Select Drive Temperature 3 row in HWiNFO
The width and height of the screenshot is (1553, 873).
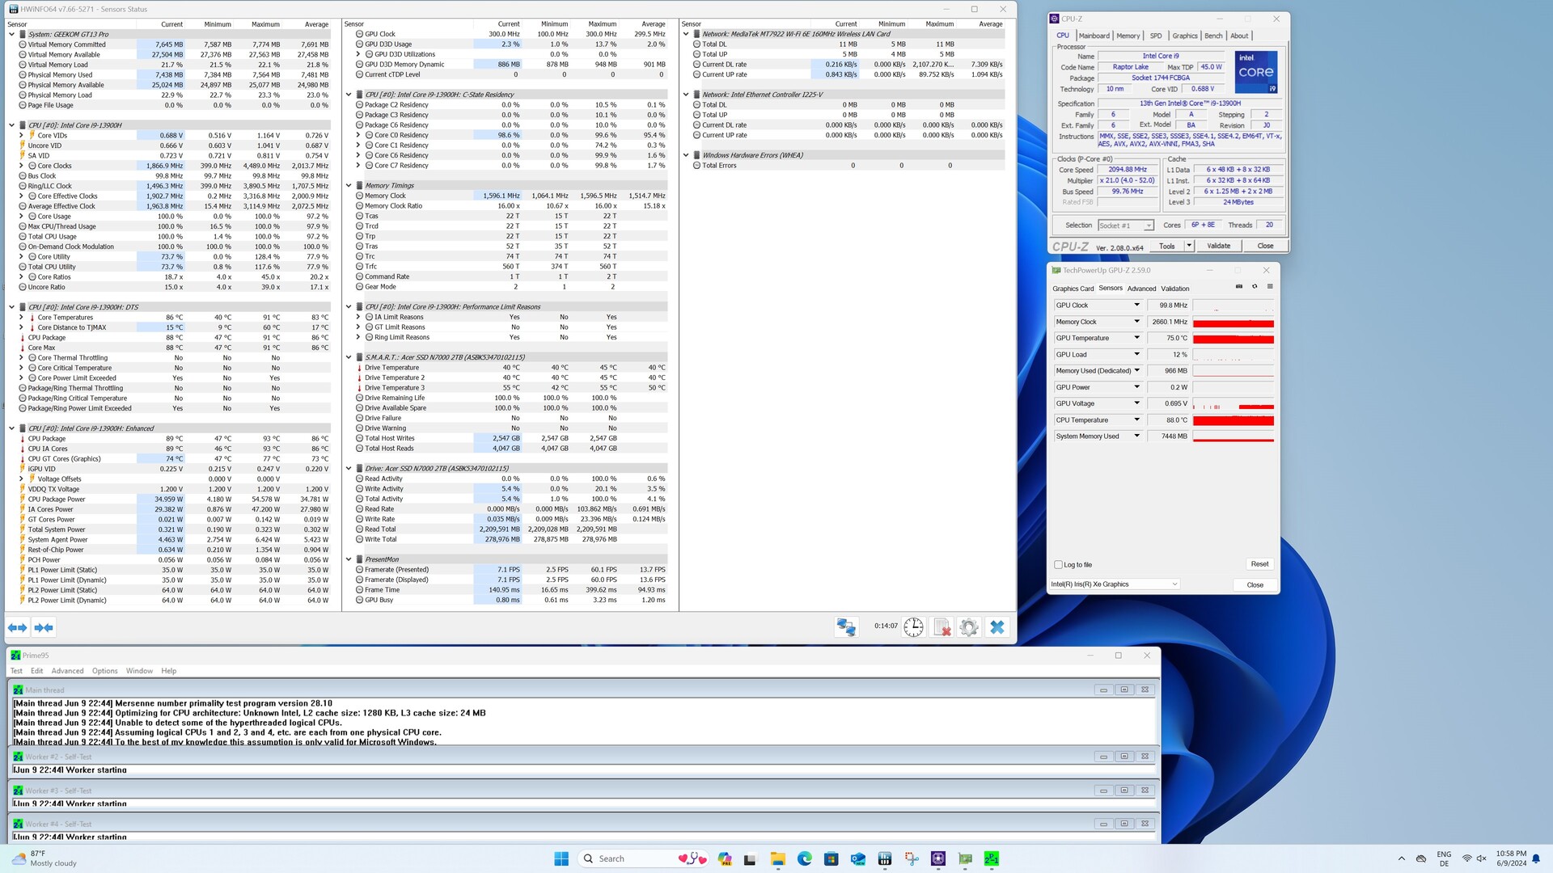[x=511, y=388]
